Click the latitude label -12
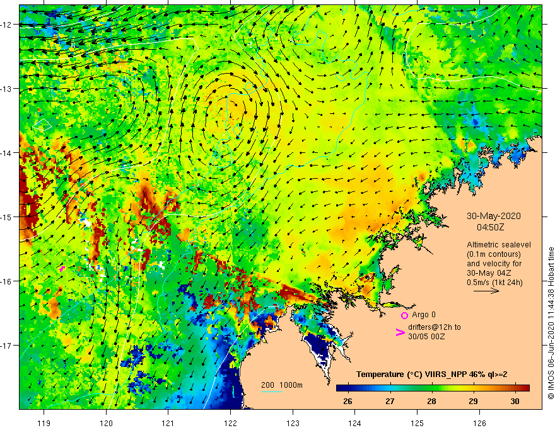Viewport: 555px width, 428px height. tap(7, 25)
